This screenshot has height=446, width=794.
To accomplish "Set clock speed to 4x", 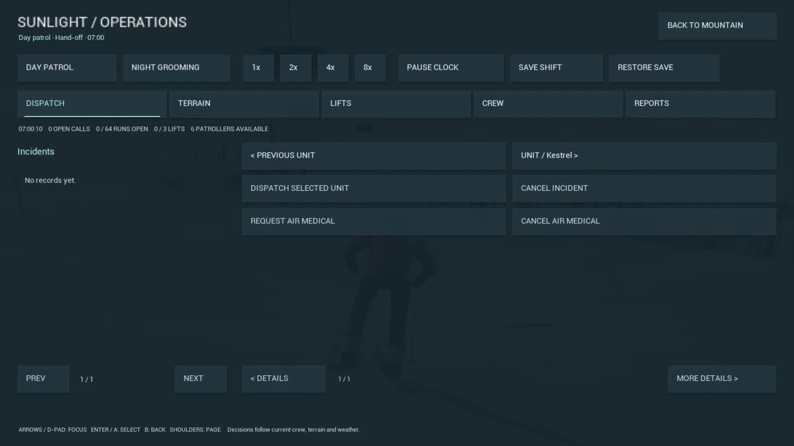I will [333, 68].
